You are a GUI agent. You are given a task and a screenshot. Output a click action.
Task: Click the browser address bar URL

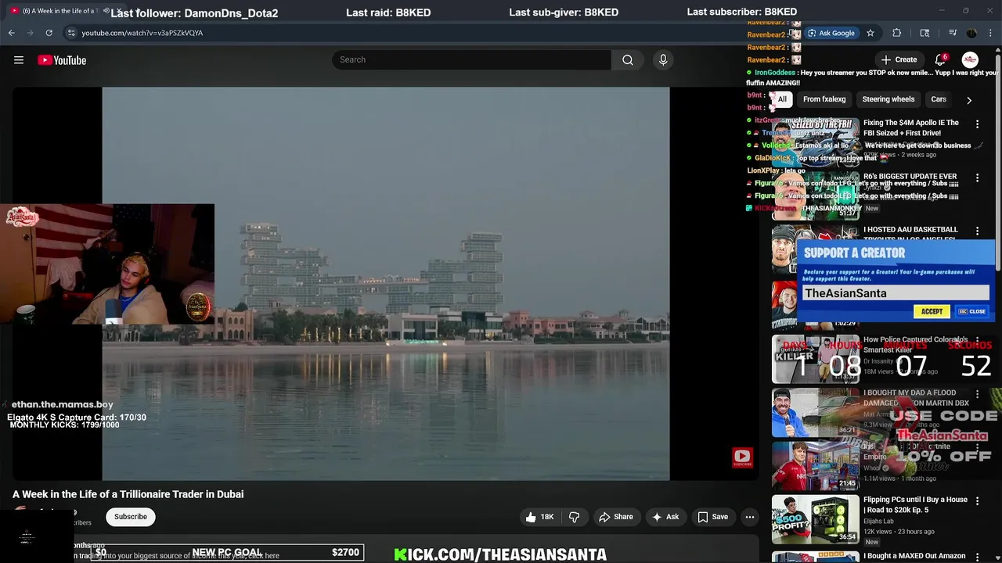click(142, 33)
